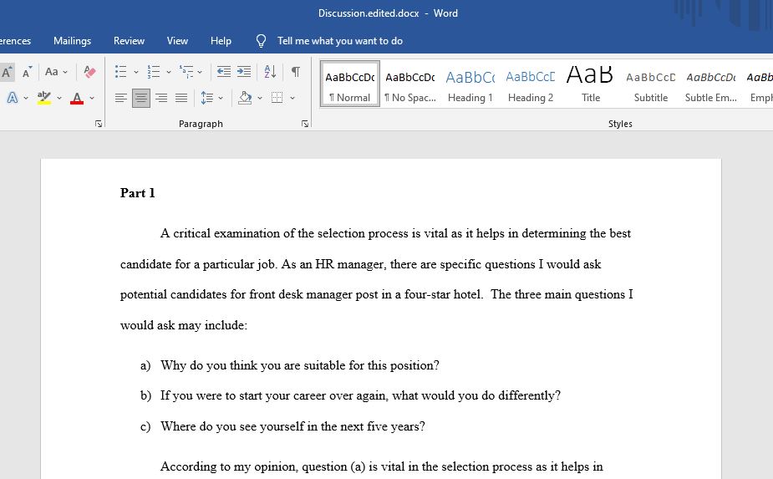
Task: Click the Increase Font Size icon
Action: [x=8, y=72]
